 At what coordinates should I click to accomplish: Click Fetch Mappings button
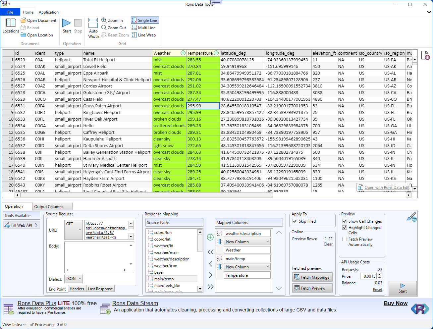pos(312,277)
